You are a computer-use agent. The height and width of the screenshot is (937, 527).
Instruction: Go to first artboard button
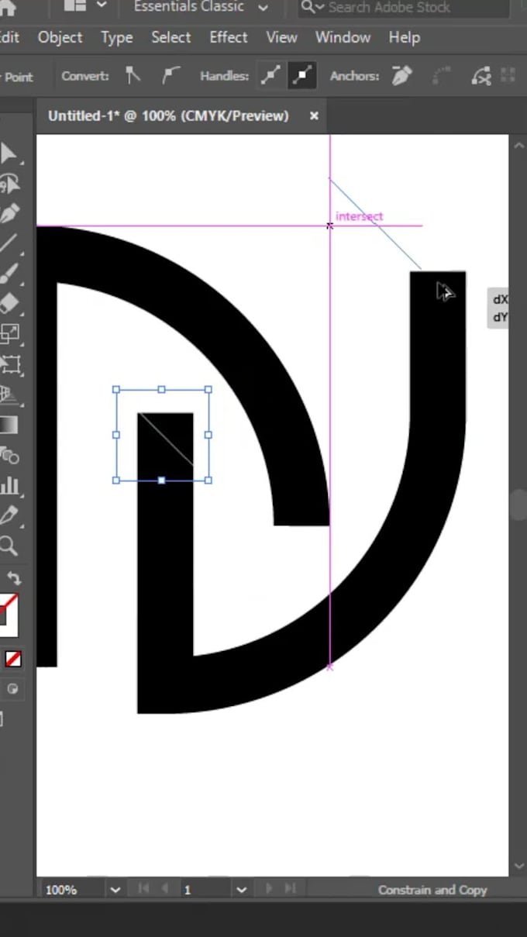coord(143,889)
